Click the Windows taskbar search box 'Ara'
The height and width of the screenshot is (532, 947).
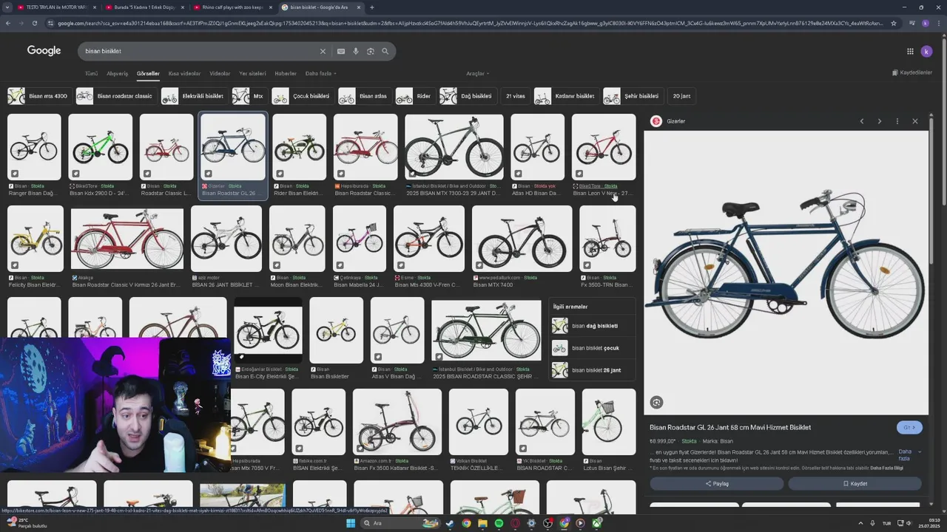[x=400, y=523]
